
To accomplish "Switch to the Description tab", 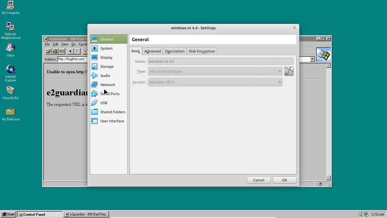I will [x=175, y=51].
